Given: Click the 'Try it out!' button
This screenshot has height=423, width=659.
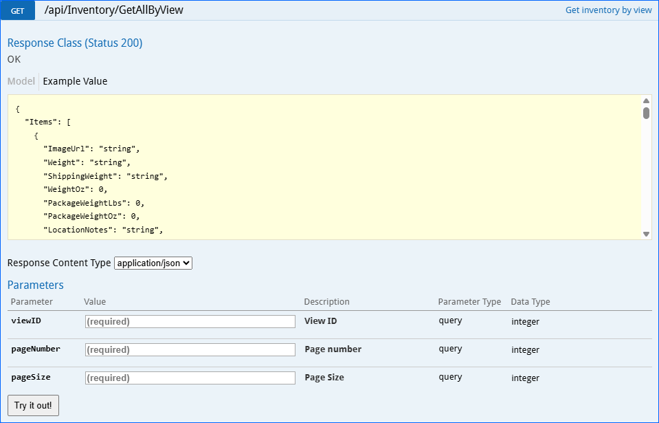Looking at the screenshot, I should coord(33,405).
